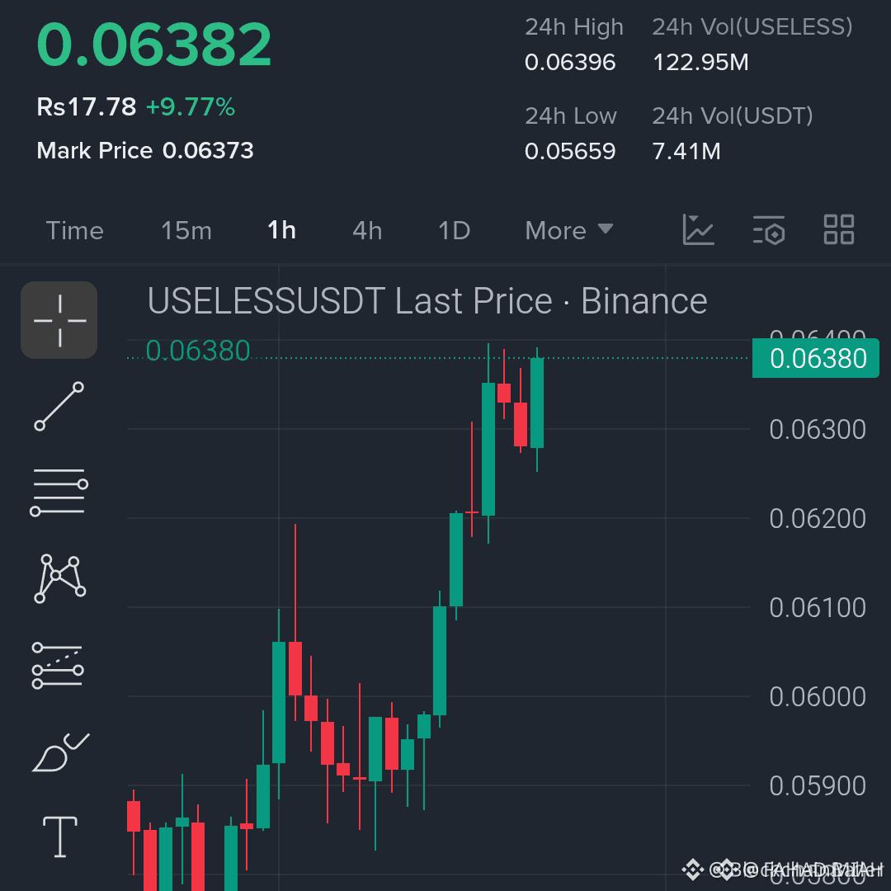
Task: Expand the More intervals dropdown
Action: [568, 231]
